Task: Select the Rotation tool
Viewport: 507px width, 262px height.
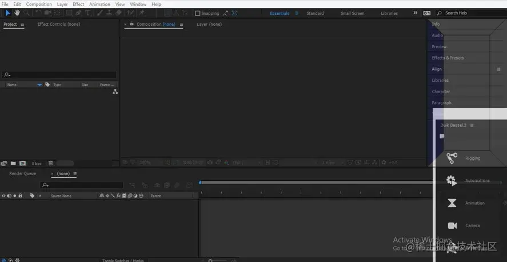Action: click(x=38, y=13)
